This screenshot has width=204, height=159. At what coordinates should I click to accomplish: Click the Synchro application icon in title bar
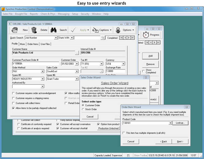tap(3, 9)
